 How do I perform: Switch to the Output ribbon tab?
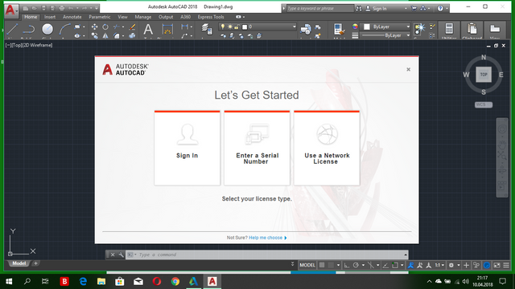pos(166,17)
